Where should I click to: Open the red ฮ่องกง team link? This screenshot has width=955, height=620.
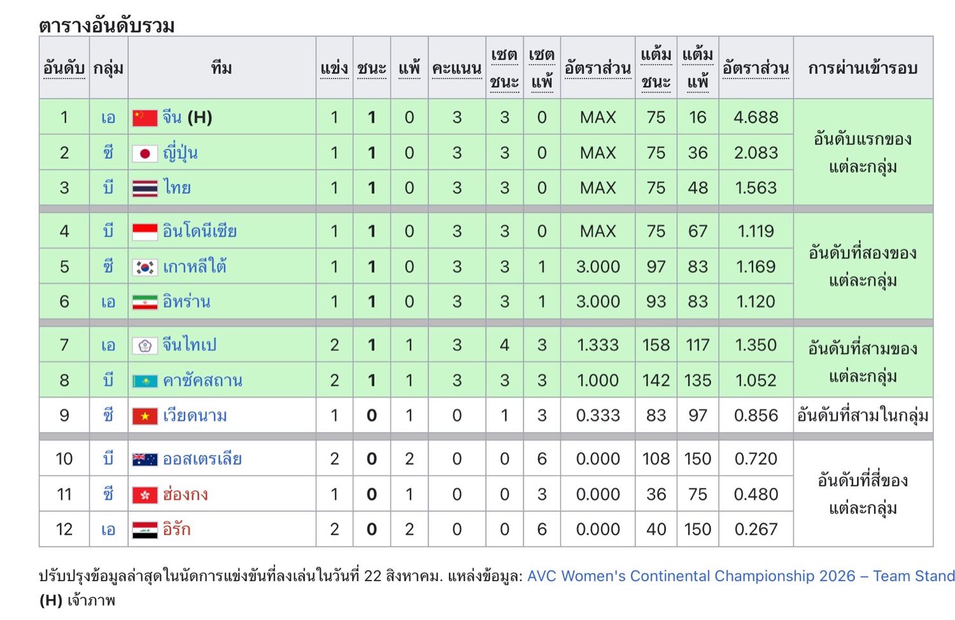point(185,494)
